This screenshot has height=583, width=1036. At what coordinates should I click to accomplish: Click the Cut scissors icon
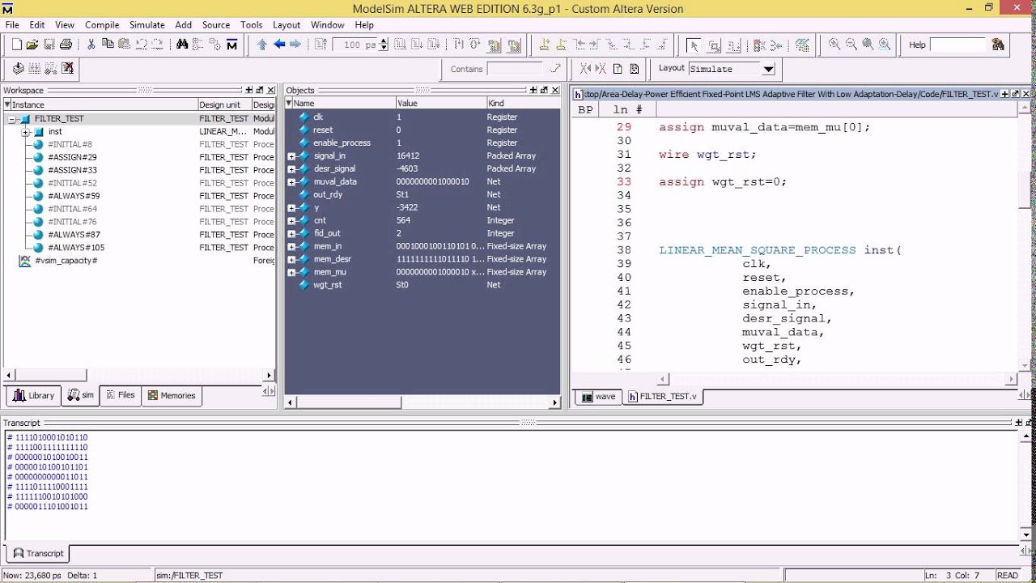(x=91, y=45)
